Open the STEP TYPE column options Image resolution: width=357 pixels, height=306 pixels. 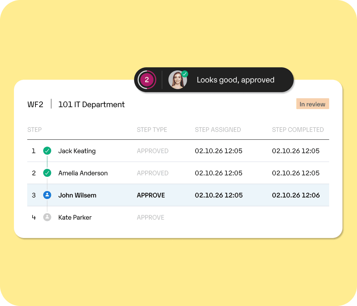[152, 130]
